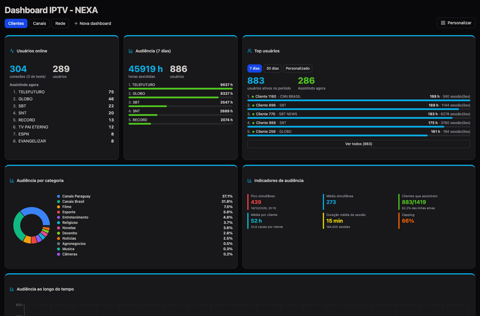
Task: Click the Agronegocios category legend row
Action: (x=145, y=244)
